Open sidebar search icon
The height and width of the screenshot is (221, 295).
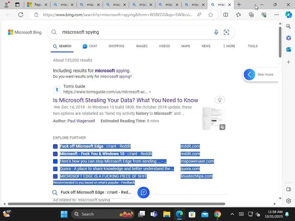point(288,26)
